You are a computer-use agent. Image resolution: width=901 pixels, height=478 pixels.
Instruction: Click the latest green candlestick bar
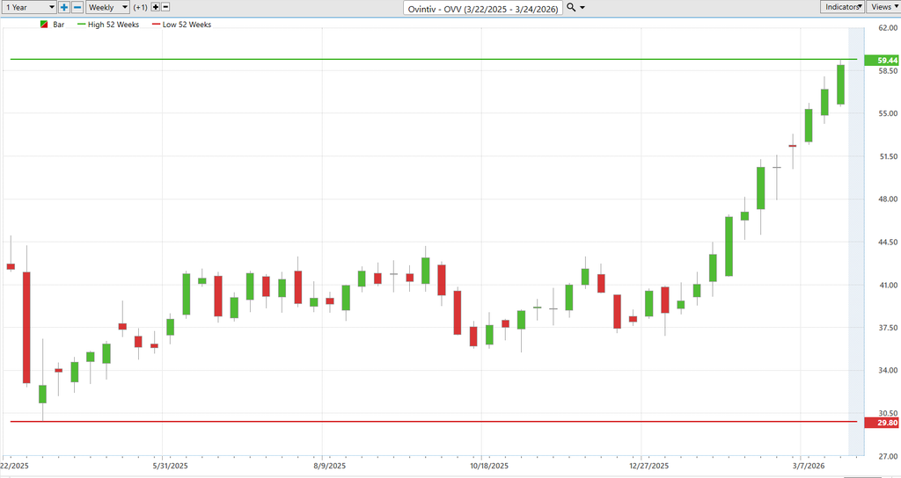pos(840,85)
